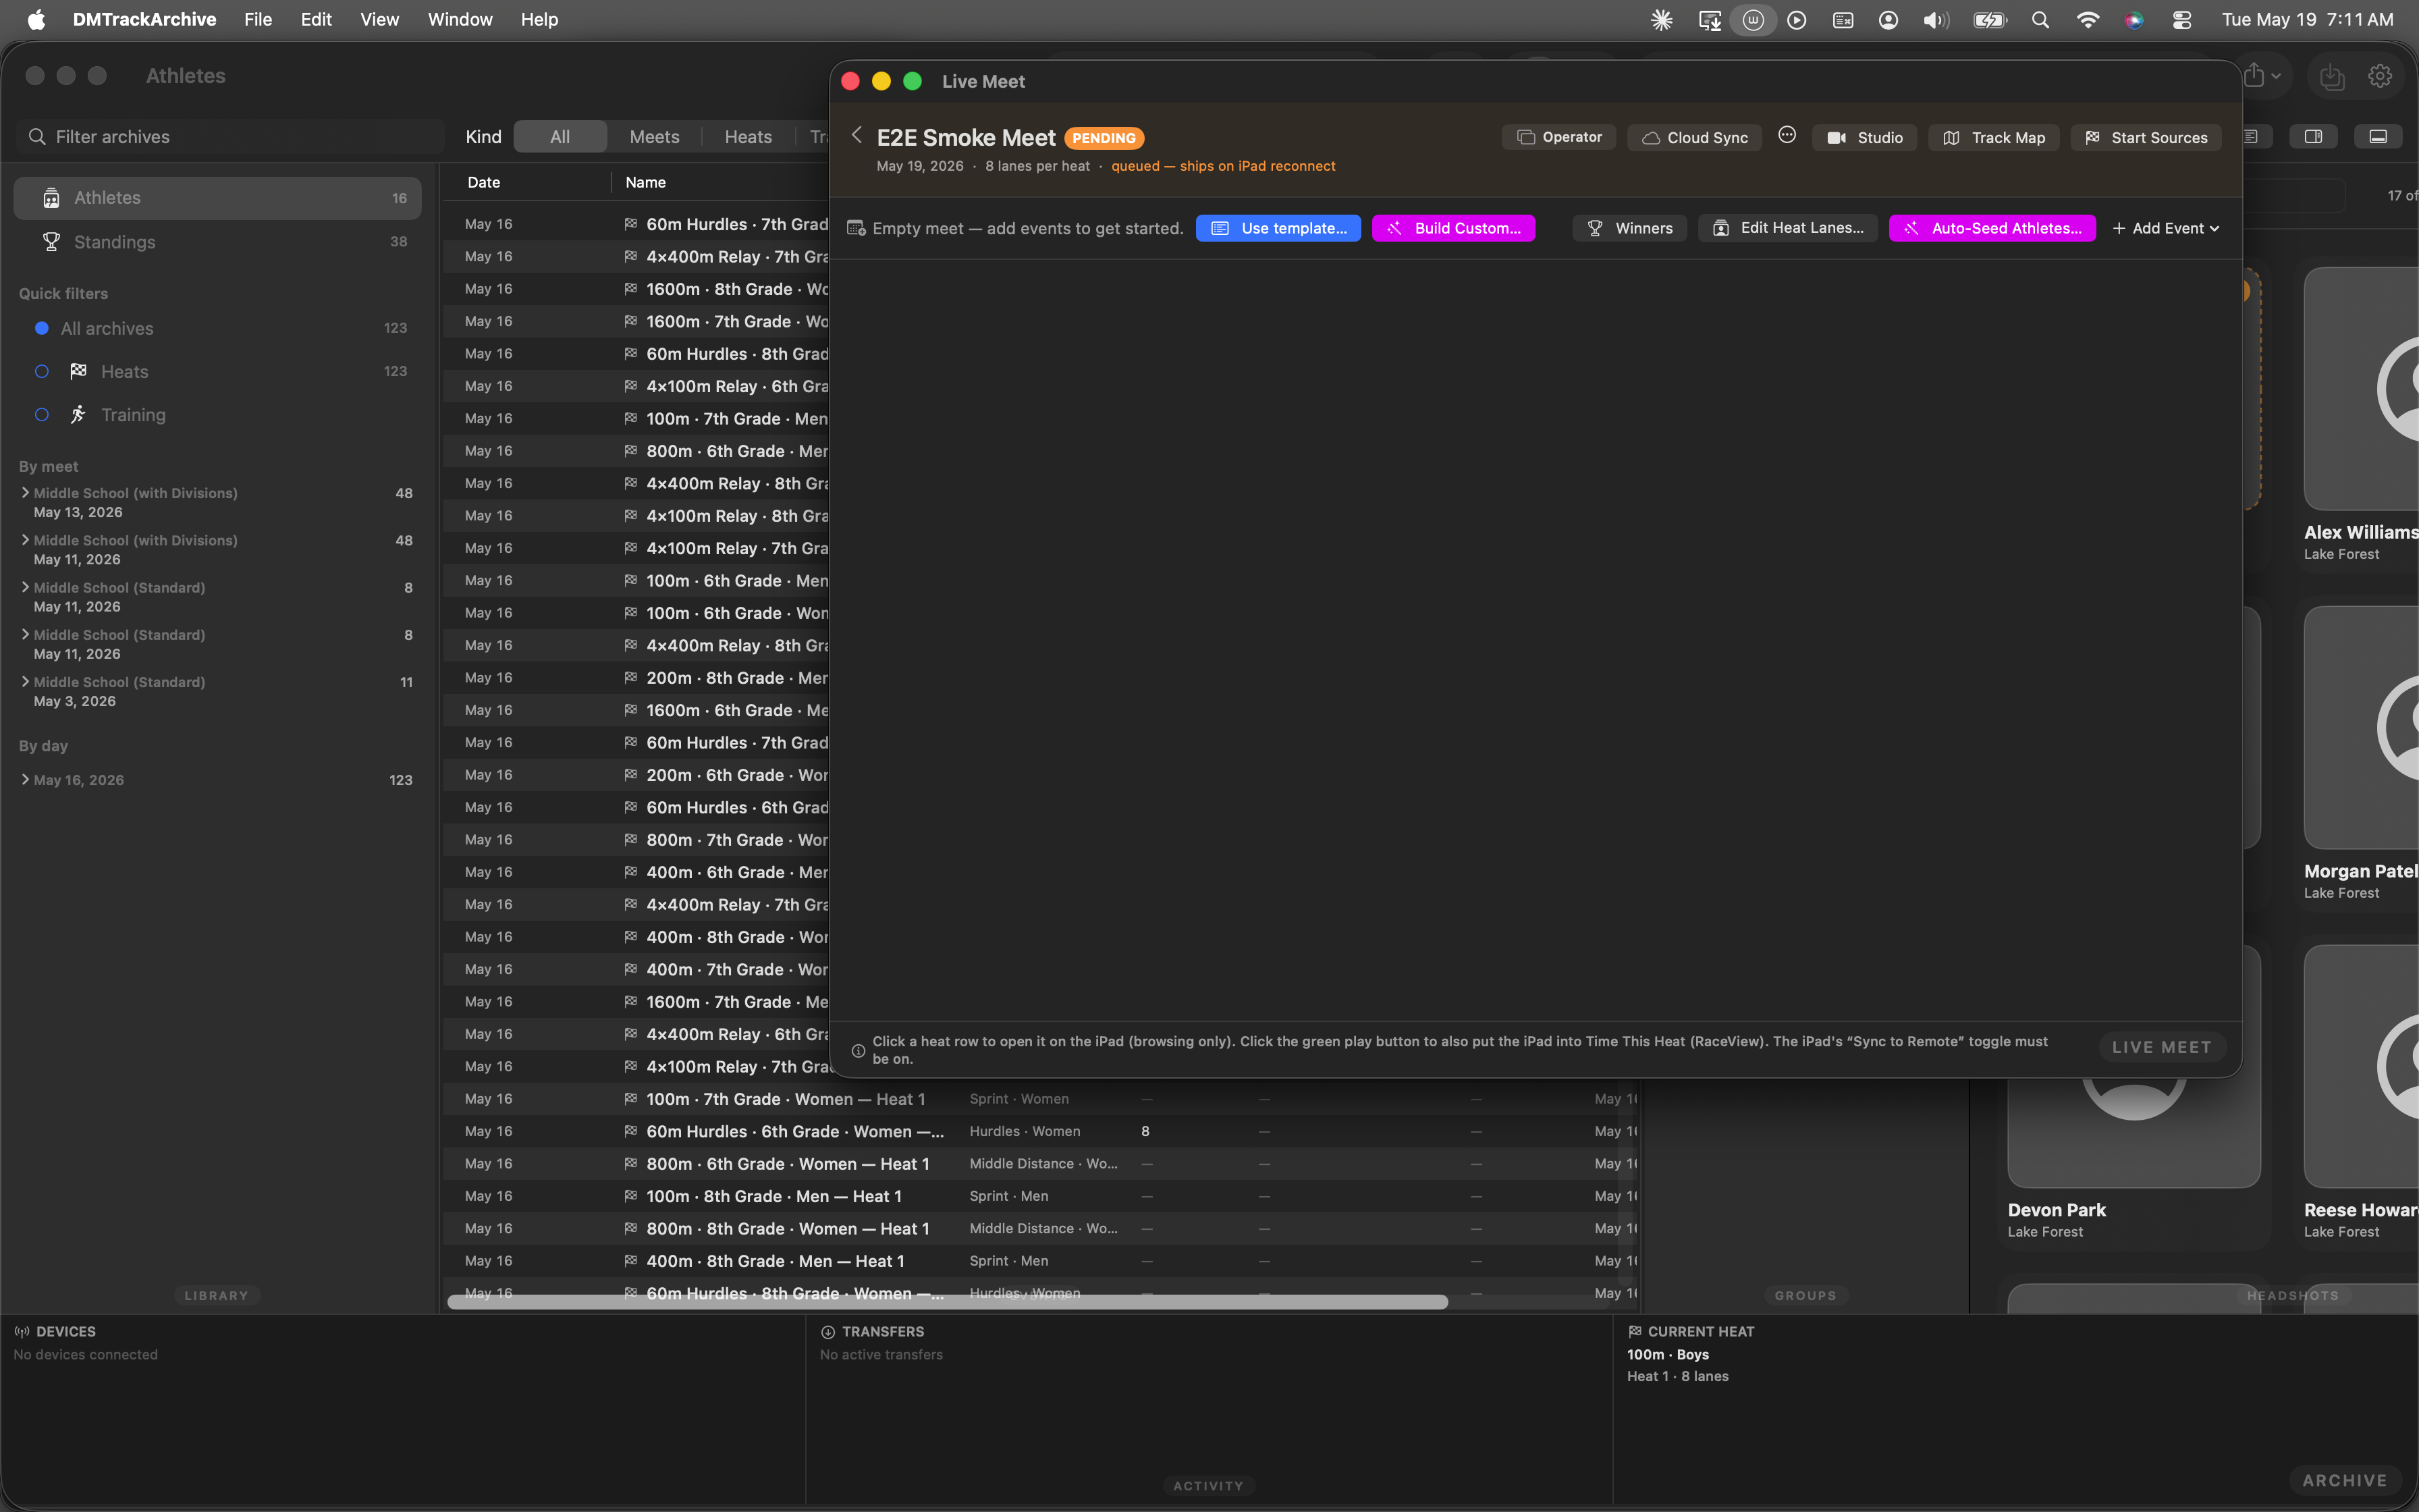Toggle the right sidebar panel icon
Screen dimensions: 2419x1512
pyautogui.click(x=2313, y=137)
